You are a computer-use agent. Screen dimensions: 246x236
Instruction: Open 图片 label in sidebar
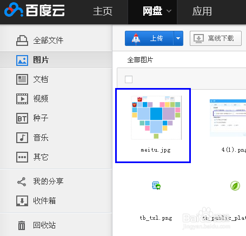tap(41, 60)
